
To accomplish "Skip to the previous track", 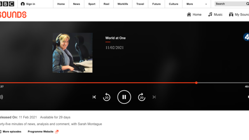I will (94, 97).
